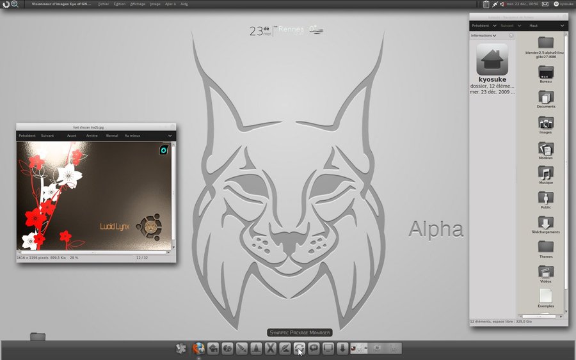Click the Lucid Lynx image preview

pyautogui.click(x=93, y=196)
